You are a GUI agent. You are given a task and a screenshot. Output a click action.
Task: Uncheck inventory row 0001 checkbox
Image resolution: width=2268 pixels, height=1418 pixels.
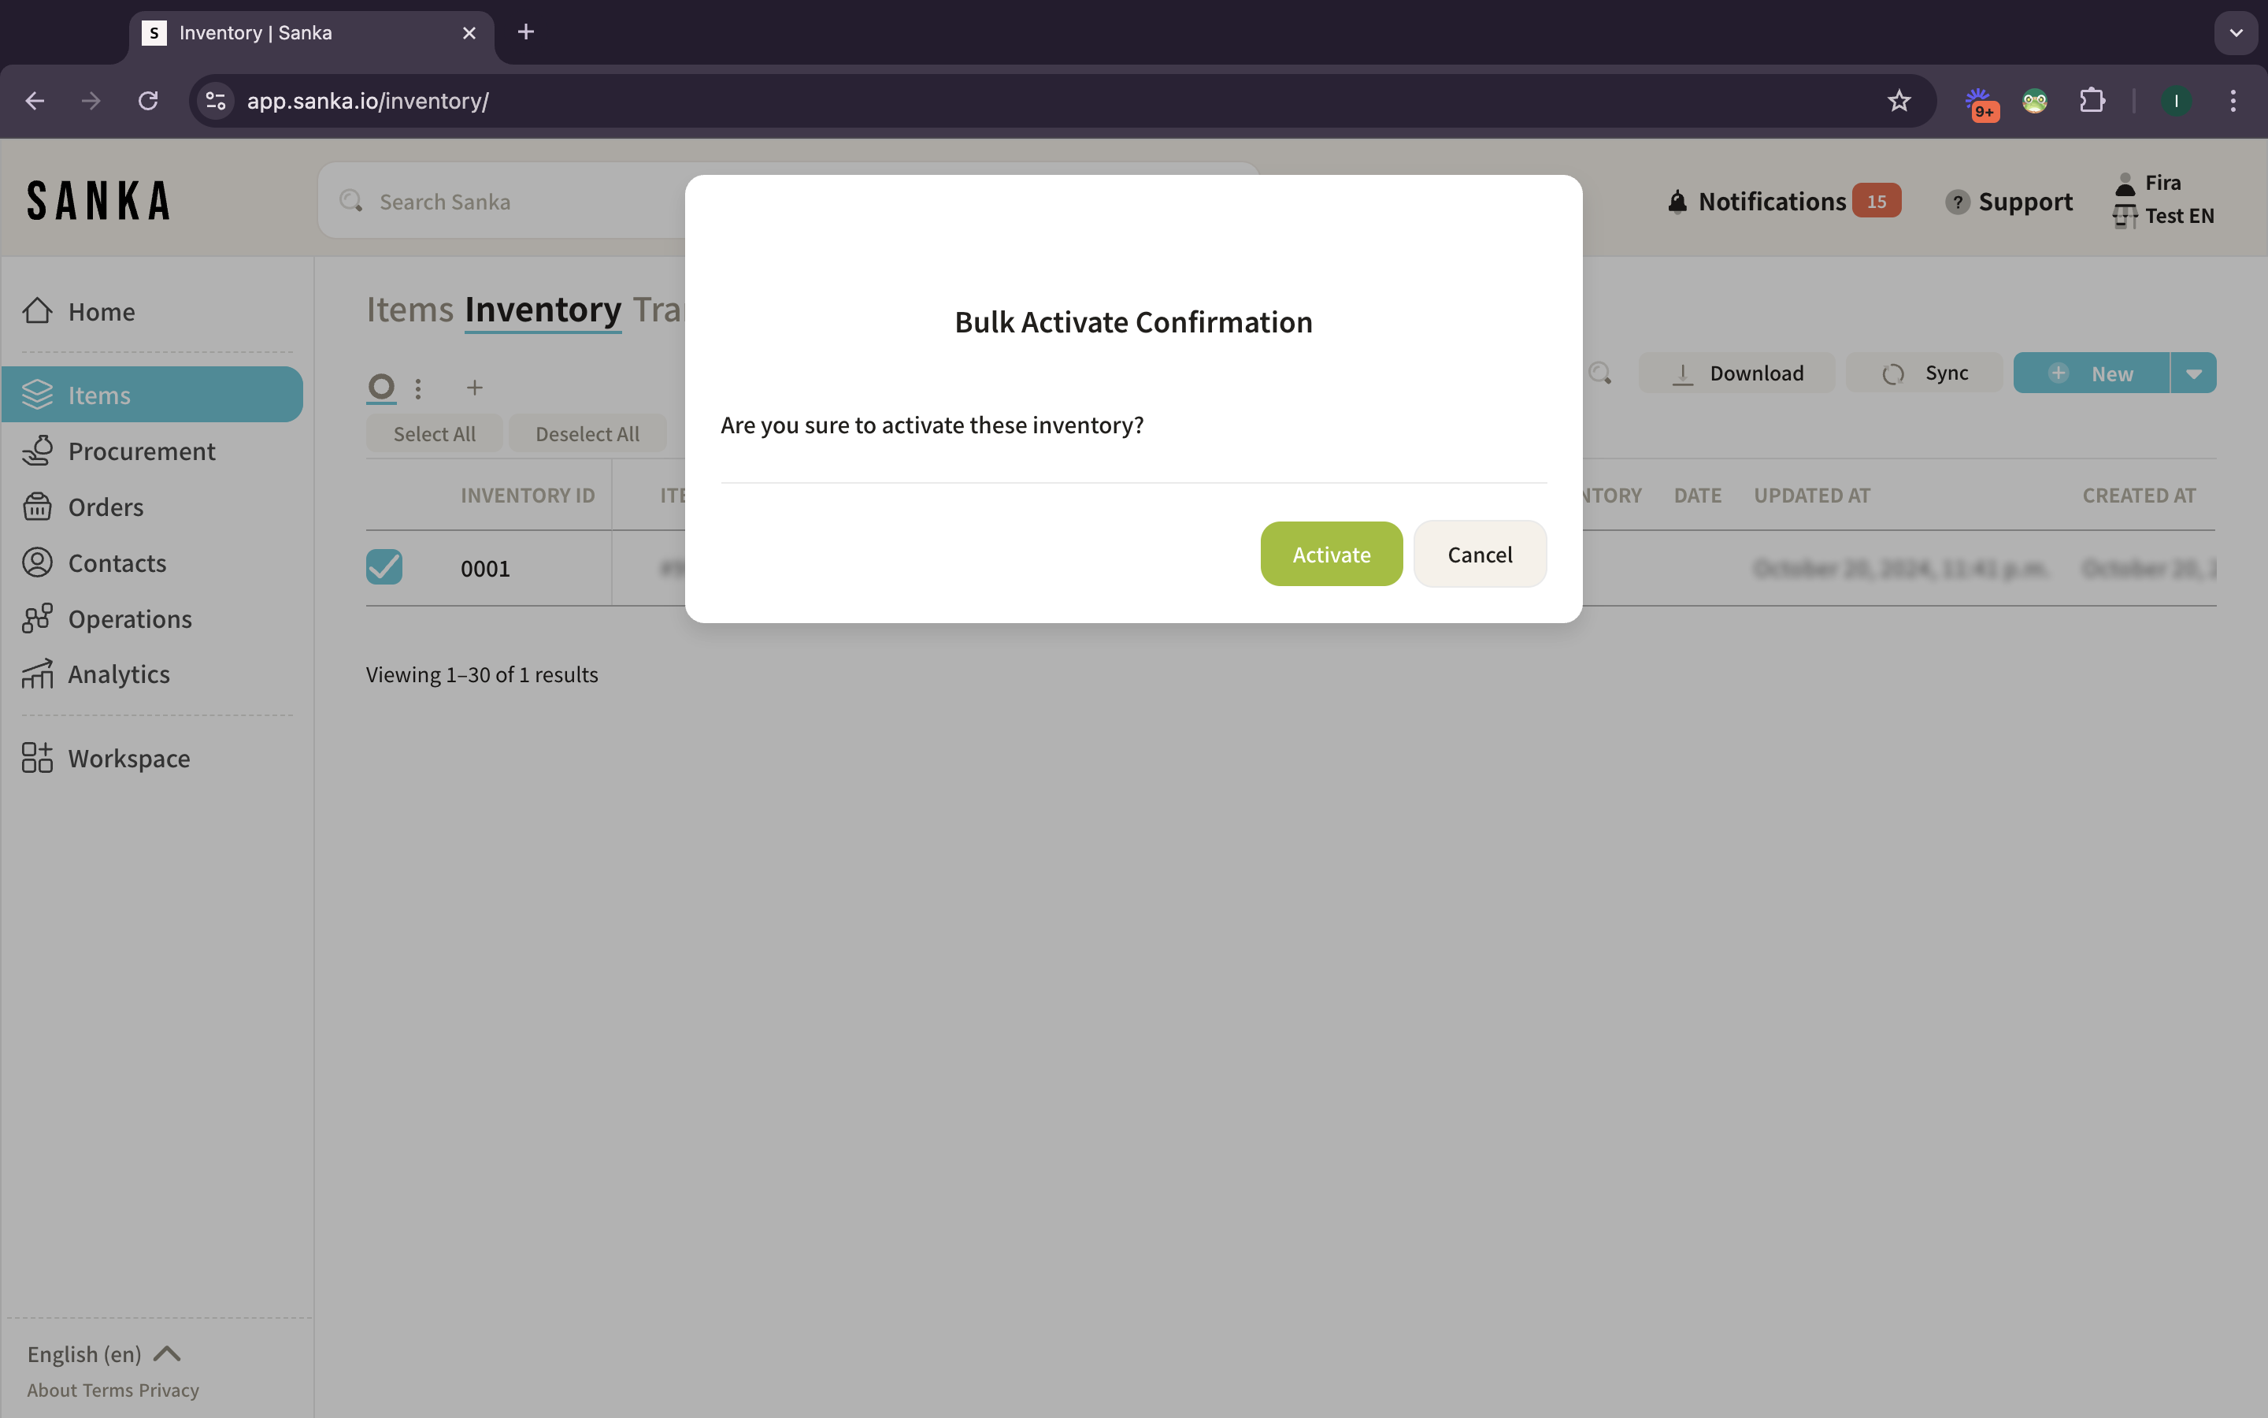pyautogui.click(x=384, y=567)
